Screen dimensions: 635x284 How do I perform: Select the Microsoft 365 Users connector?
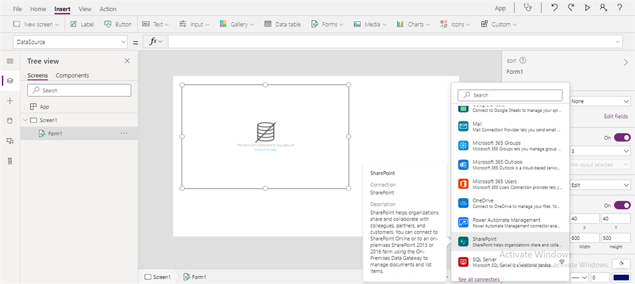(510, 184)
